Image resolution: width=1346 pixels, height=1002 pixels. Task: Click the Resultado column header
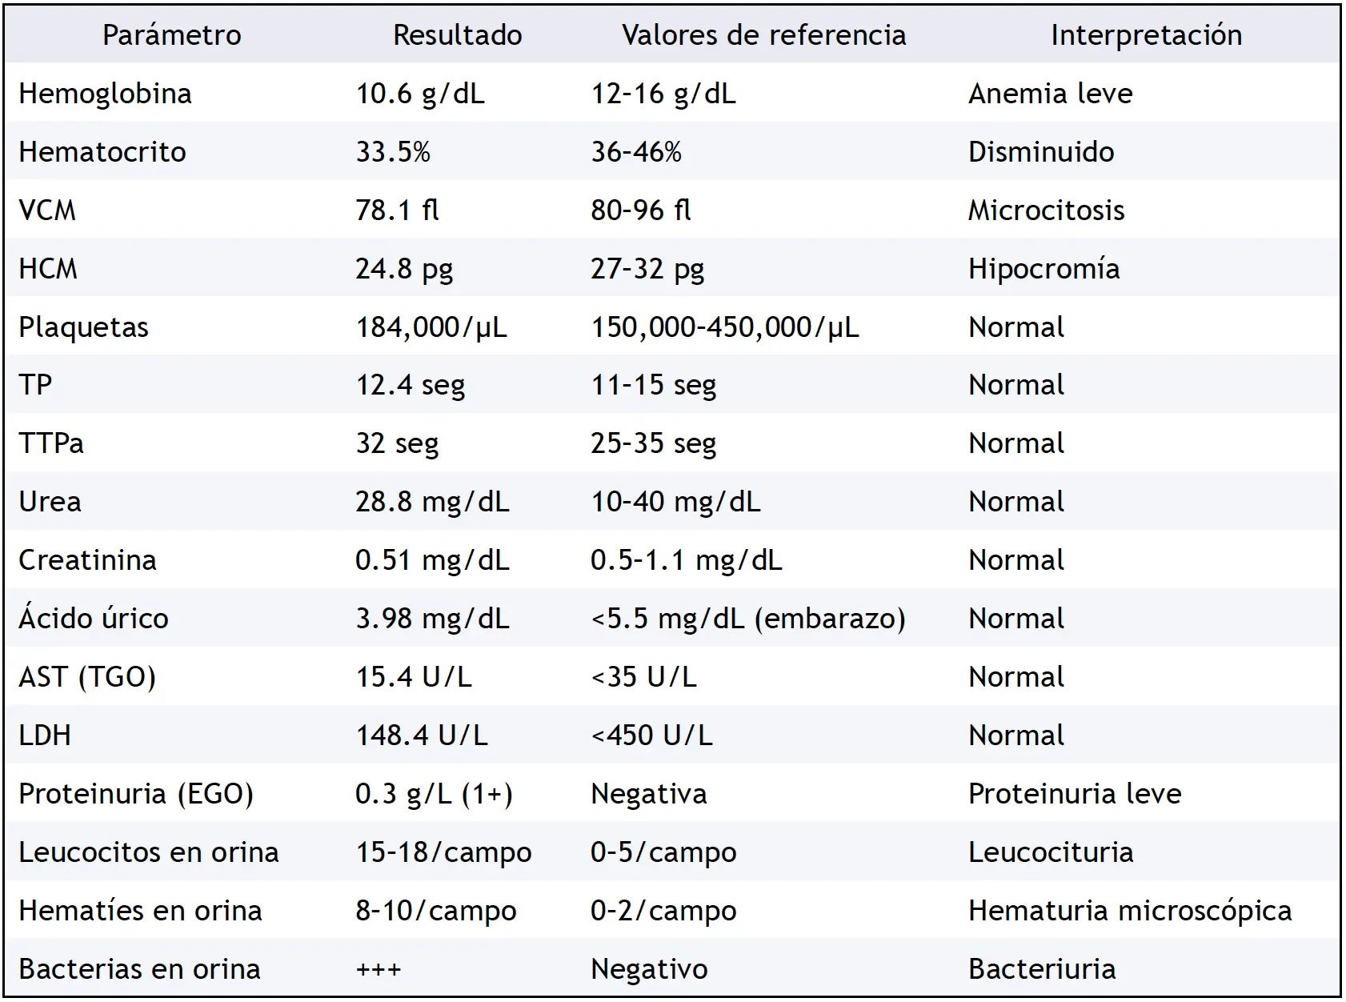tap(457, 35)
